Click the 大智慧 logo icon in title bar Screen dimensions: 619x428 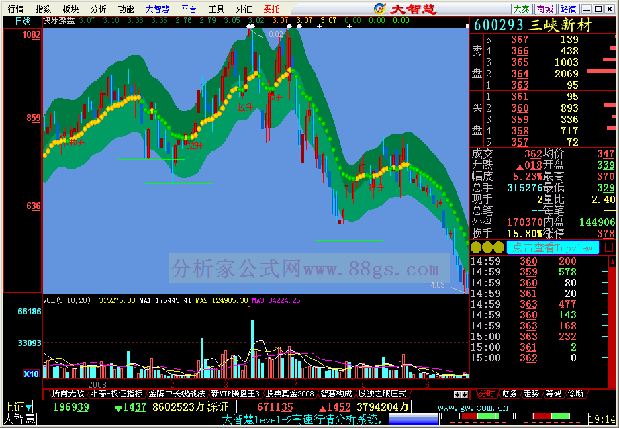pos(380,9)
